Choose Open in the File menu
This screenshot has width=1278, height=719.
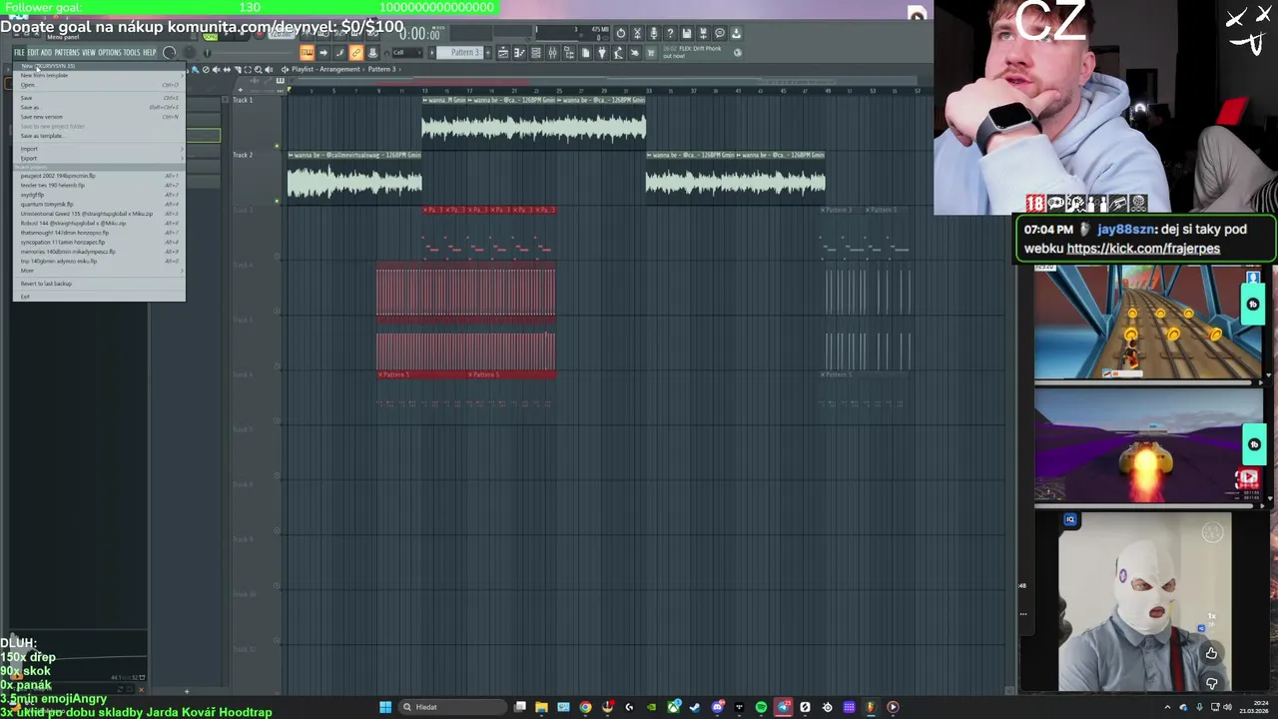coord(99,85)
